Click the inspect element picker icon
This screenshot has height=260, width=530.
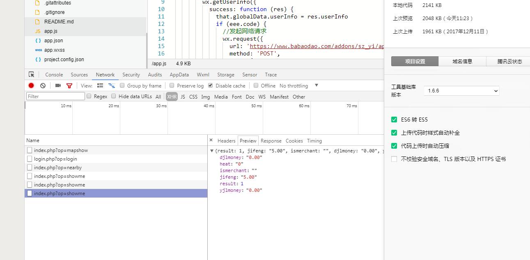pyautogui.click(x=32, y=75)
